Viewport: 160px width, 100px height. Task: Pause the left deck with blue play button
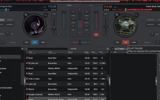coord(35,42)
